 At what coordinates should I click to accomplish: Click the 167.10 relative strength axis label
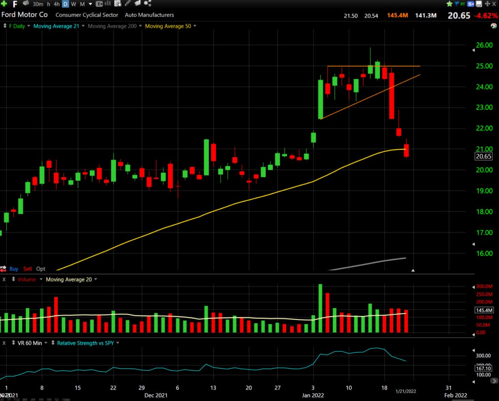483,368
